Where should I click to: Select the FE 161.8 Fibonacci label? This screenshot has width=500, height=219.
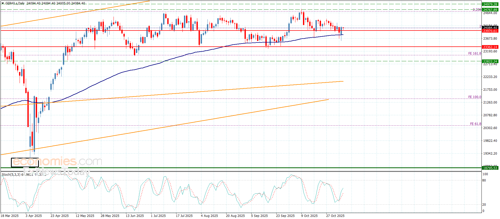(474, 53)
